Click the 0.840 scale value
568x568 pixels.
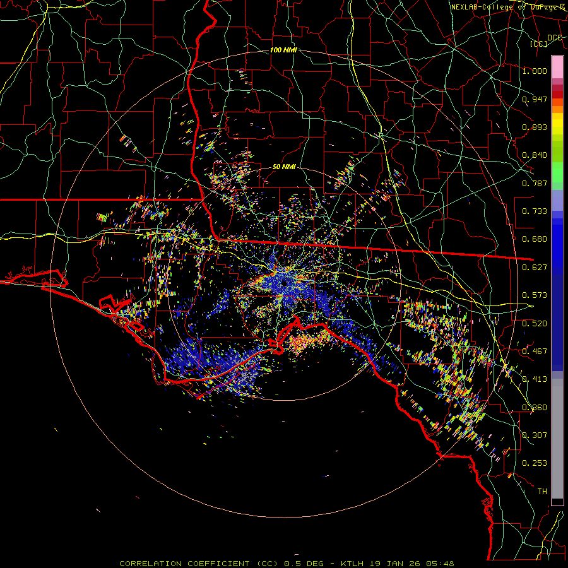(x=535, y=155)
